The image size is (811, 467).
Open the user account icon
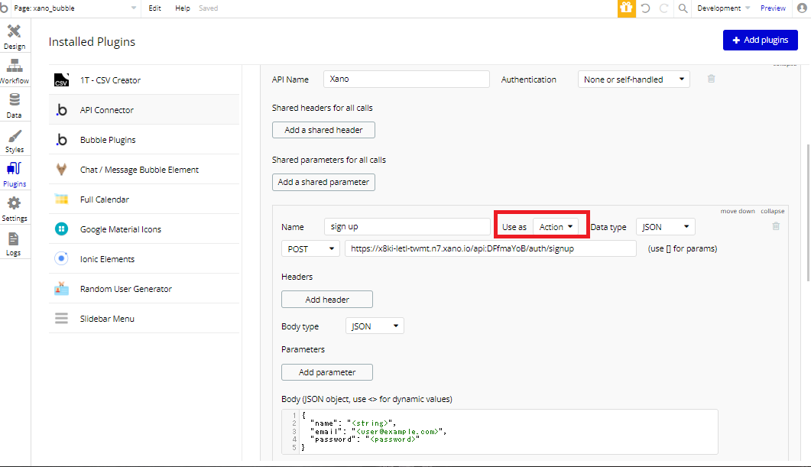(802, 8)
